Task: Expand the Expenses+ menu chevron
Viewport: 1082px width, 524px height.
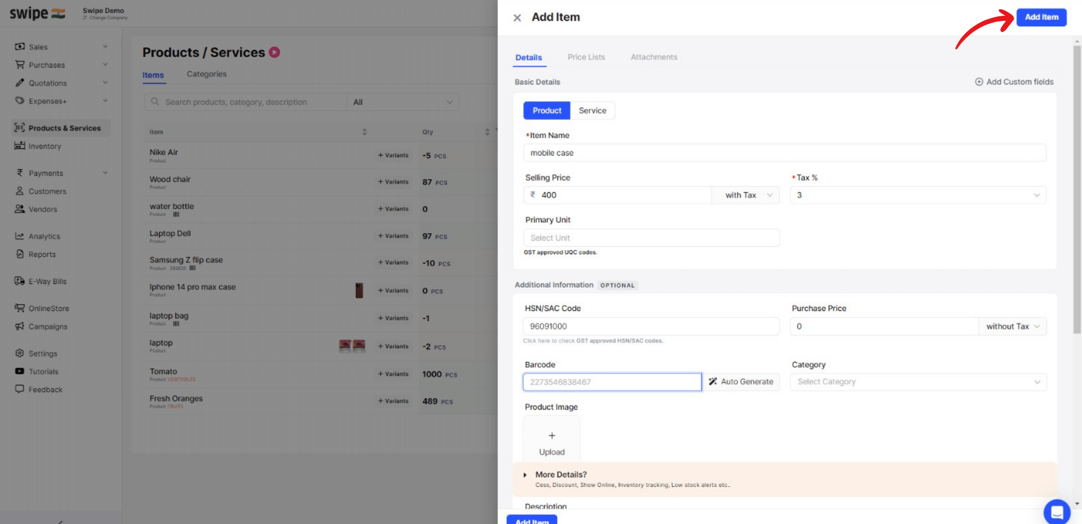Action: point(105,101)
